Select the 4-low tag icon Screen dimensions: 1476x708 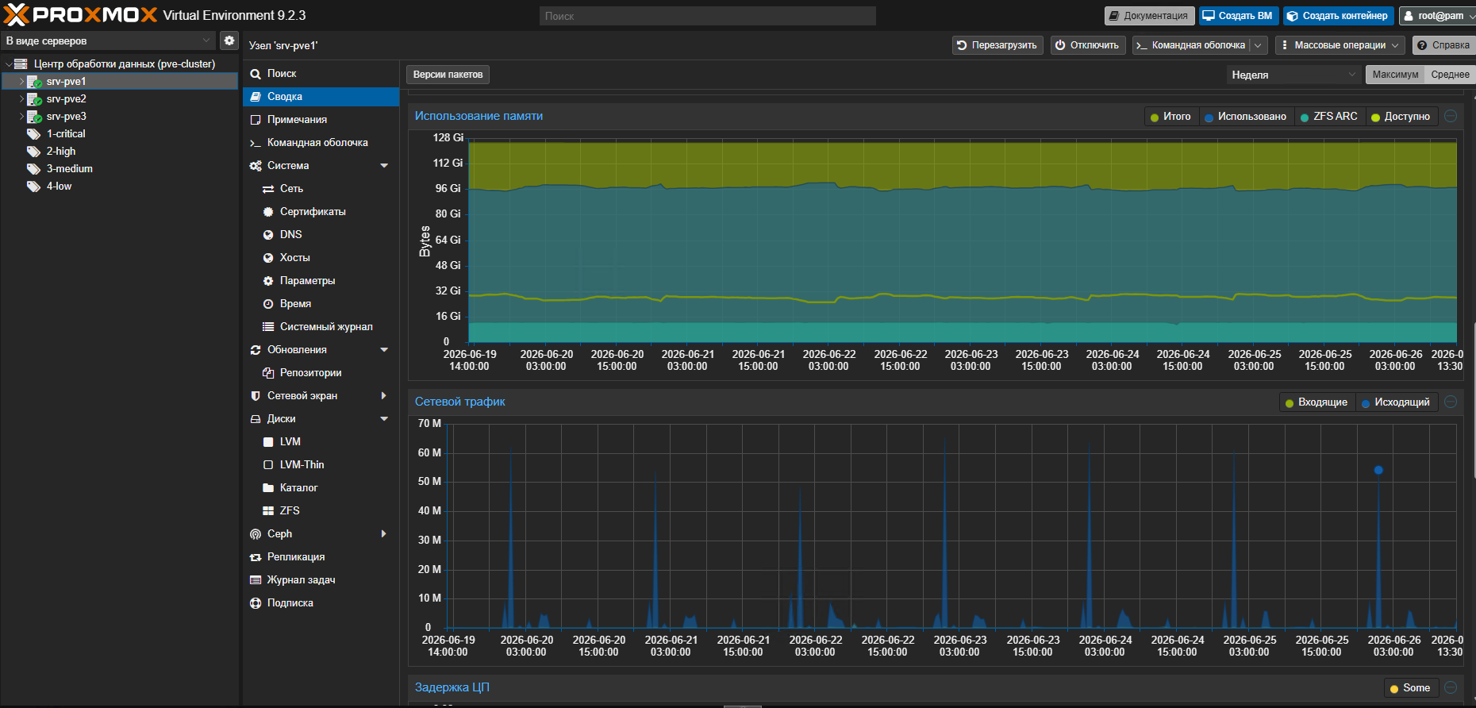point(33,187)
